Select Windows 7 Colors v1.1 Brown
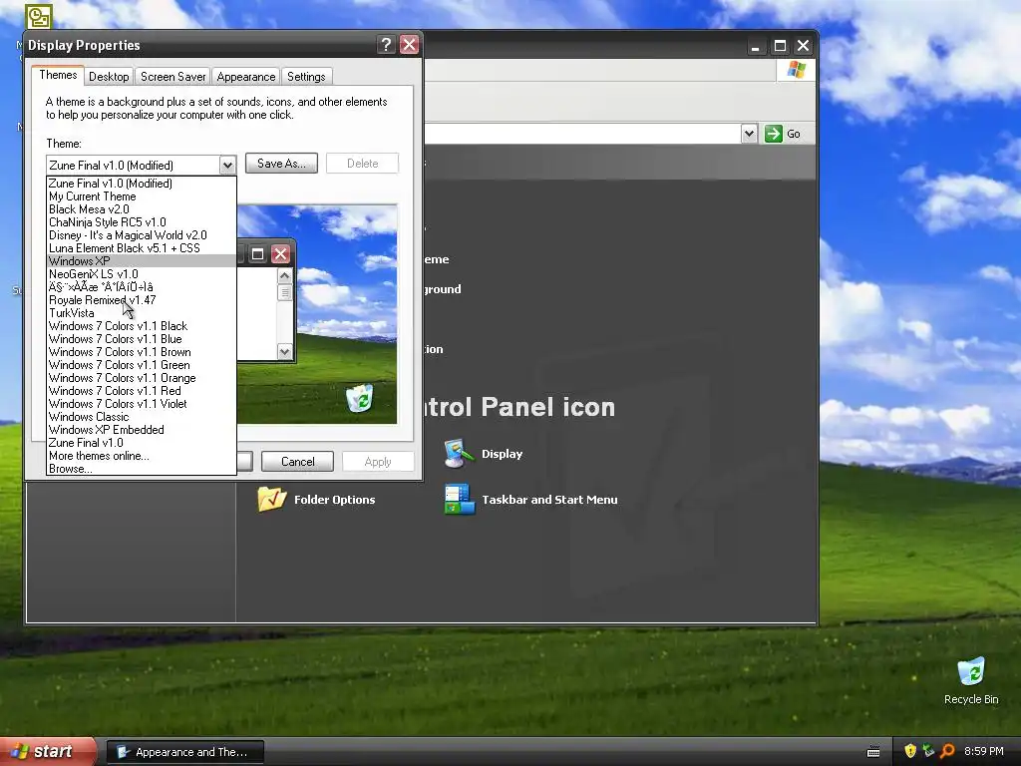The image size is (1021, 766). pyautogui.click(x=142, y=352)
